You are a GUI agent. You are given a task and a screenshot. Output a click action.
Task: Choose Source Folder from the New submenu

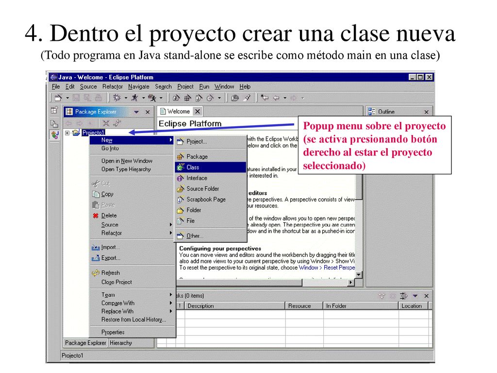[x=211, y=189]
